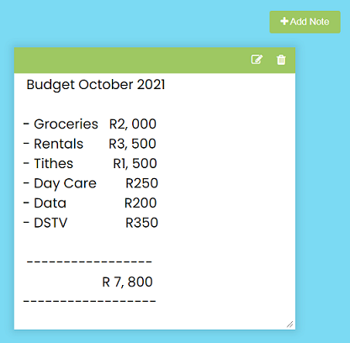Click the edit note pencil icon
Image resolution: width=350 pixels, height=343 pixels.
[257, 60]
